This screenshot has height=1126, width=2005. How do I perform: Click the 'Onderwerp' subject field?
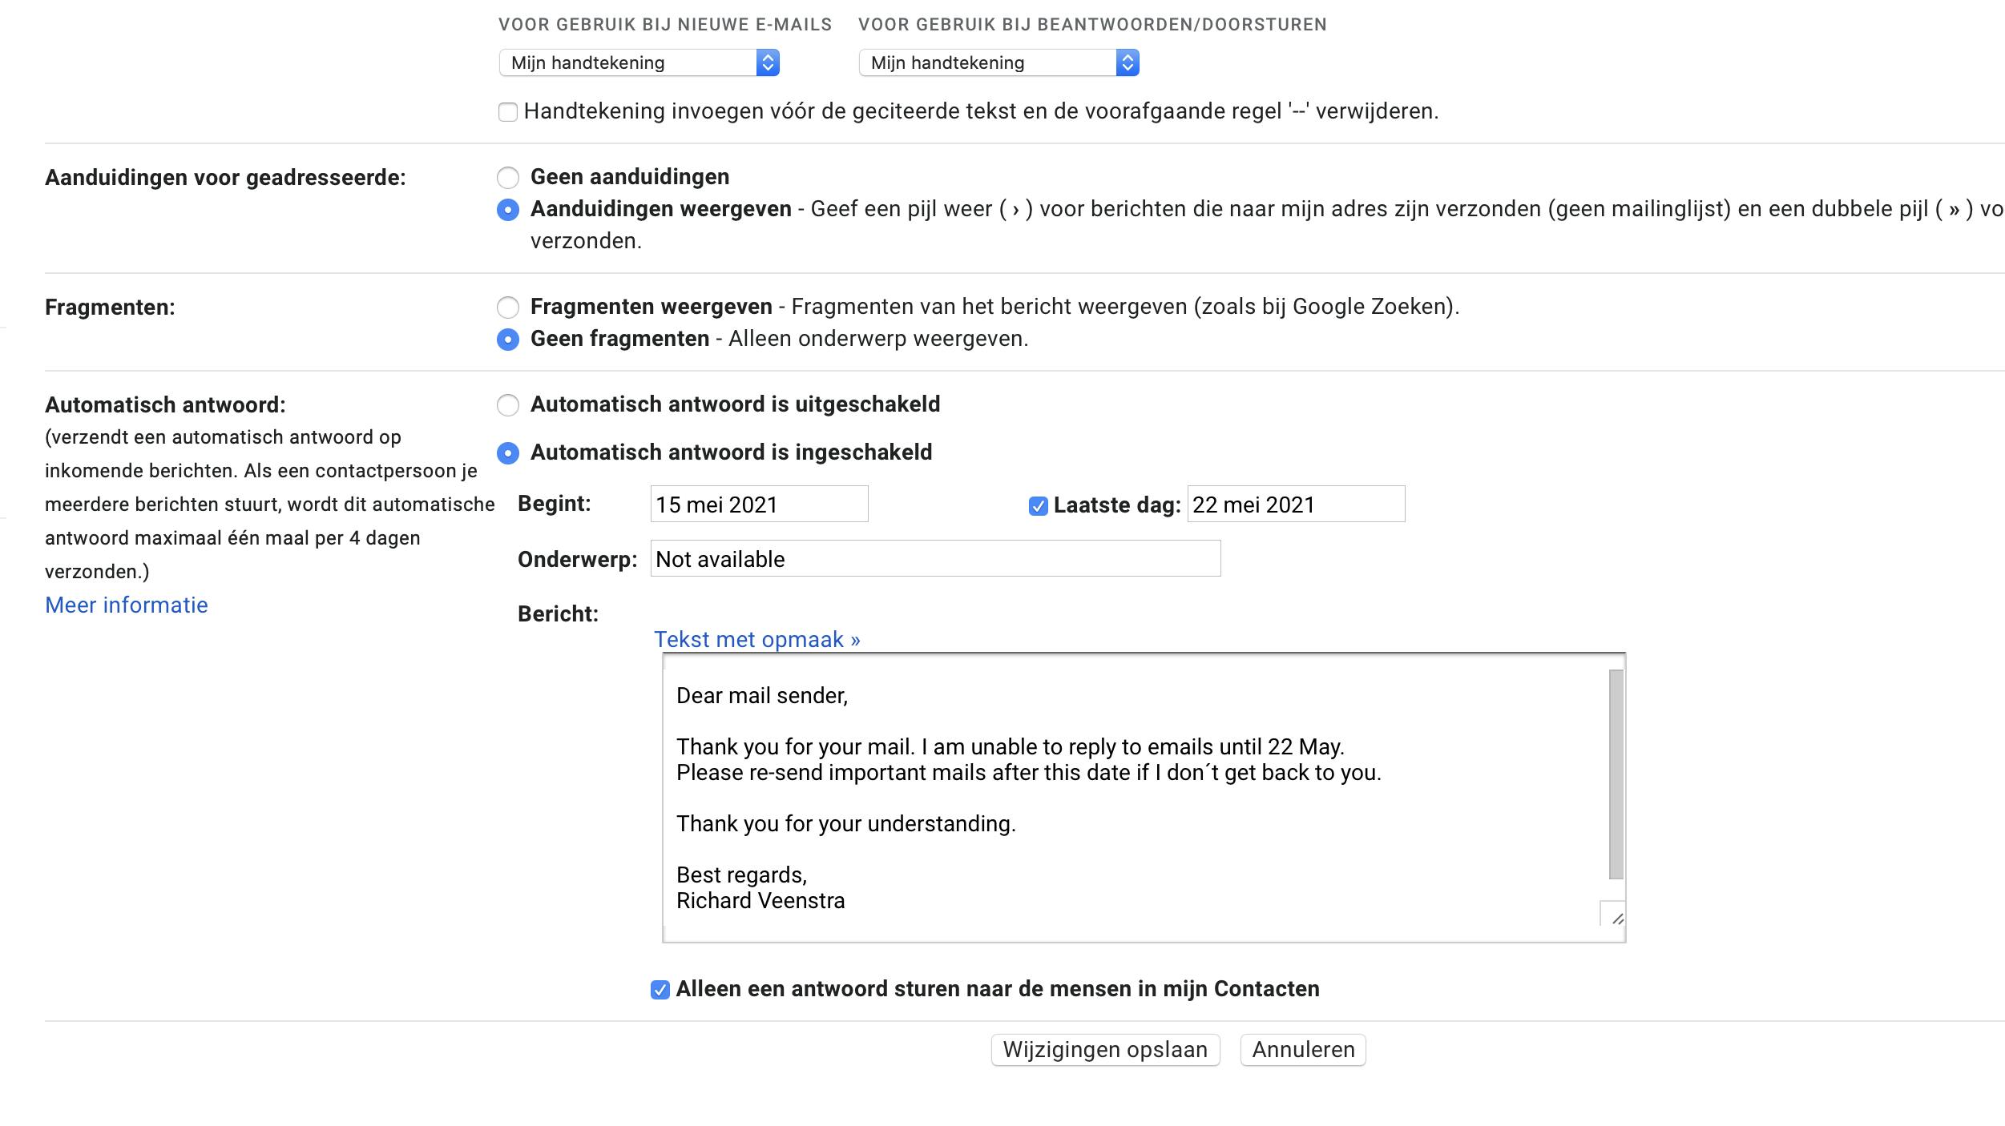point(935,559)
